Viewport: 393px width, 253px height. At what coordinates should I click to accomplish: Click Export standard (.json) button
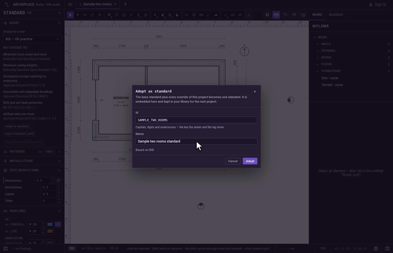[x=20, y=134]
